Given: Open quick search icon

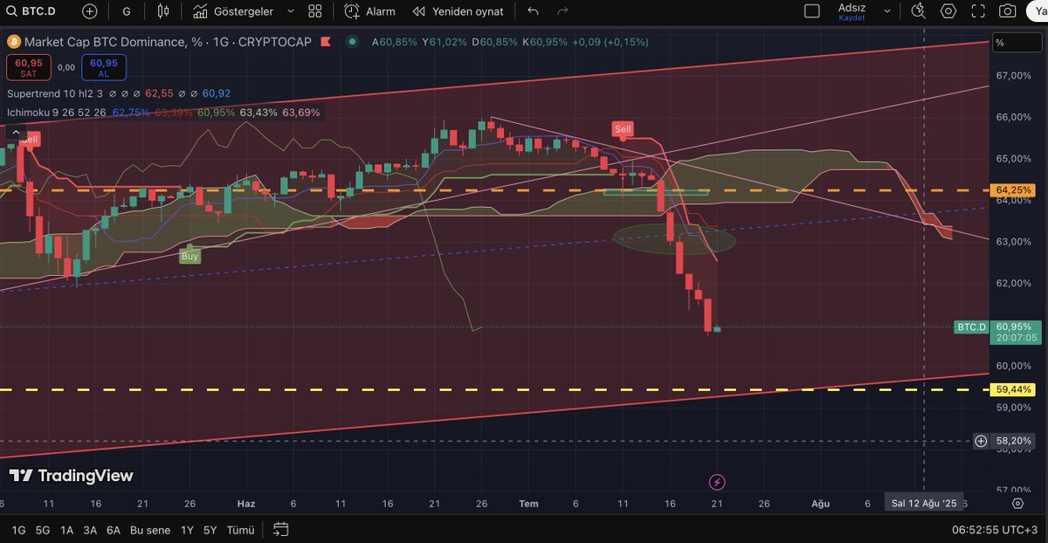Looking at the screenshot, I should tap(918, 11).
